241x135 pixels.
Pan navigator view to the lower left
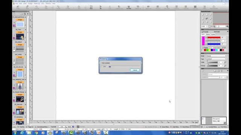coord(203,22)
